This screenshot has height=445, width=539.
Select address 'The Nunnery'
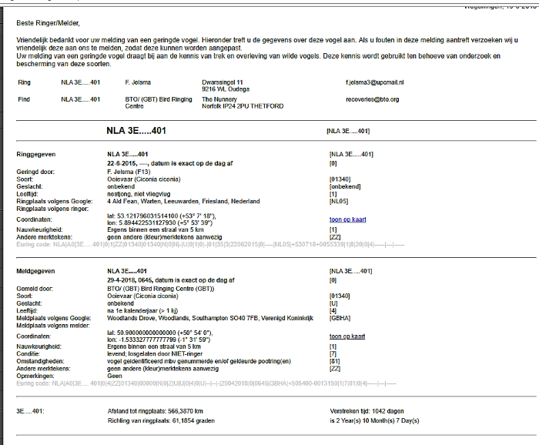[x=219, y=99]
